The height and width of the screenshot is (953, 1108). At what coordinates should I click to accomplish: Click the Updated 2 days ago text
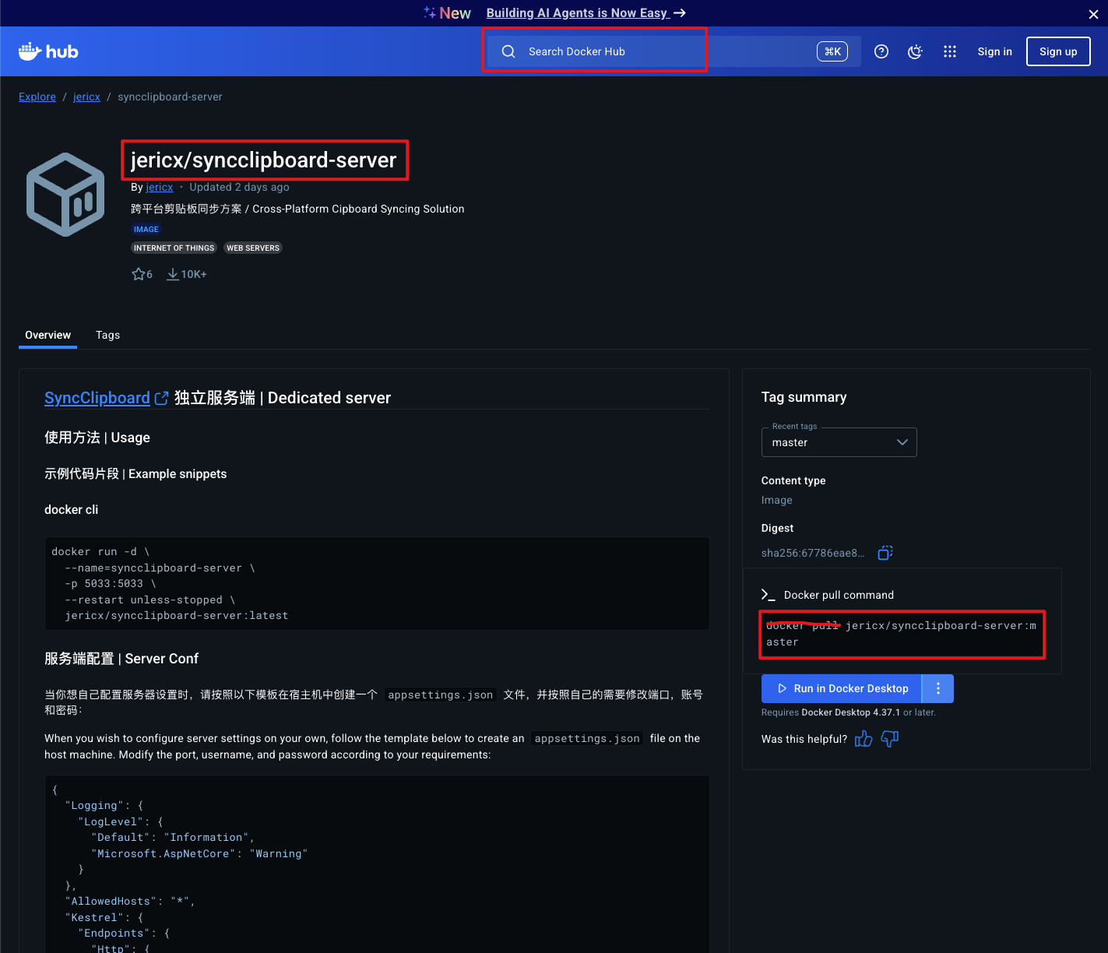click(239, 187)
